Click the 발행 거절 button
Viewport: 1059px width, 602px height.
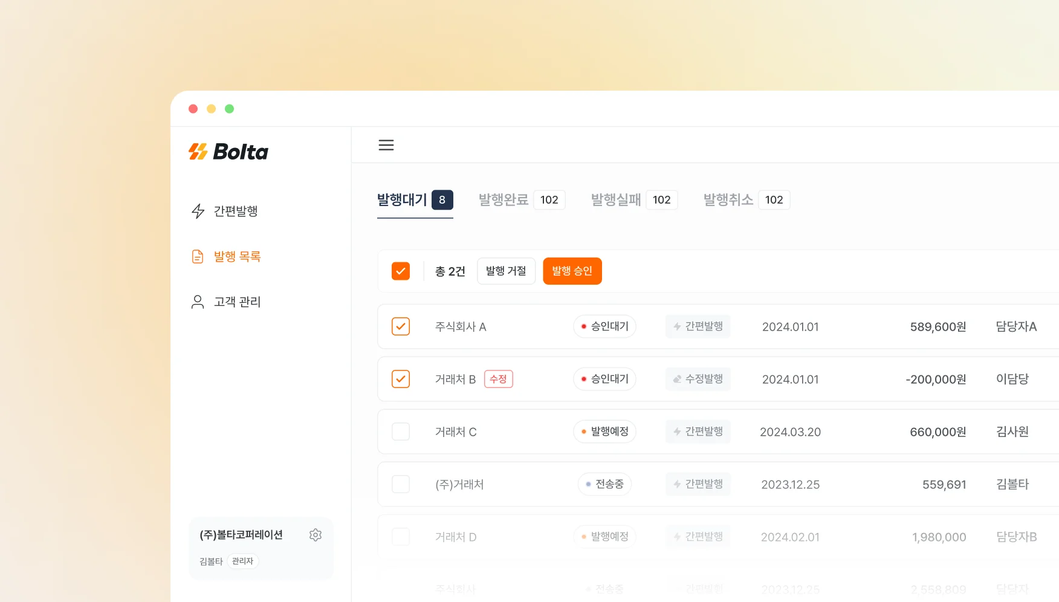point(506,271)
